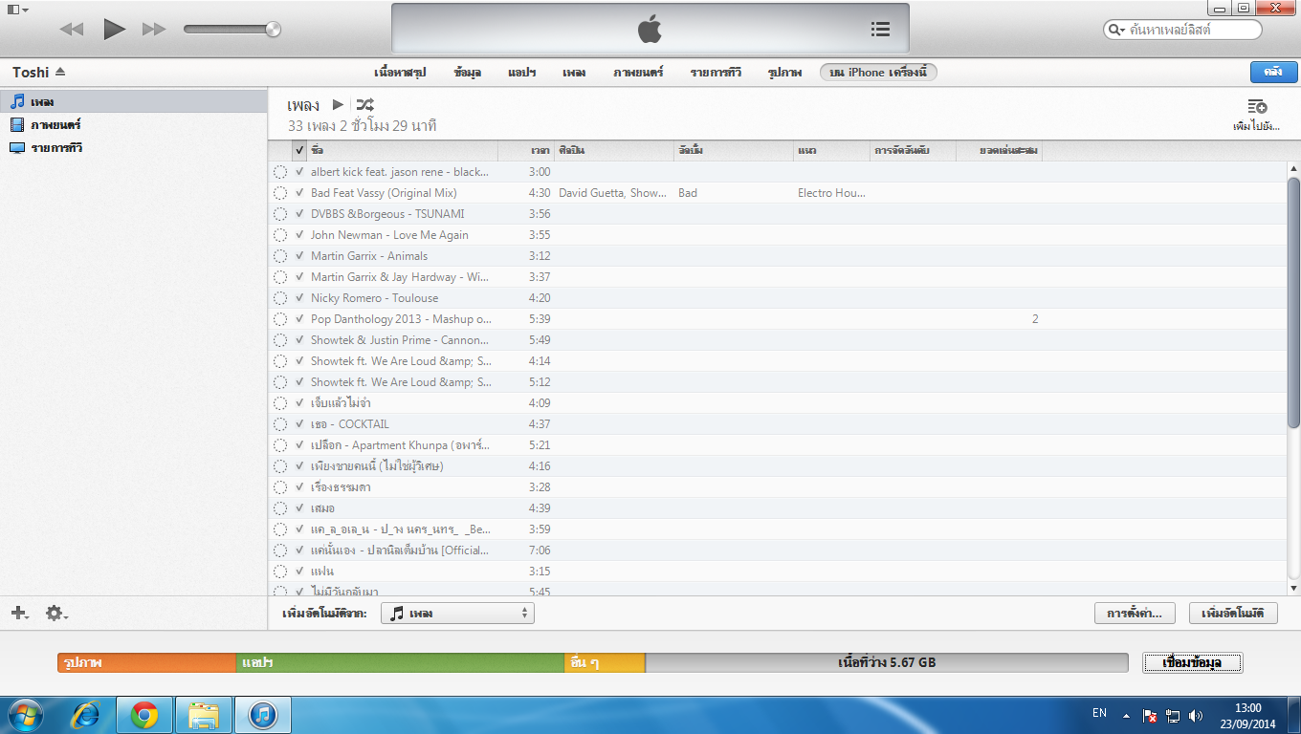Click the Electro Hou... genre cell
Viewport: 1301px width, 734px height.
click(831, 193)
